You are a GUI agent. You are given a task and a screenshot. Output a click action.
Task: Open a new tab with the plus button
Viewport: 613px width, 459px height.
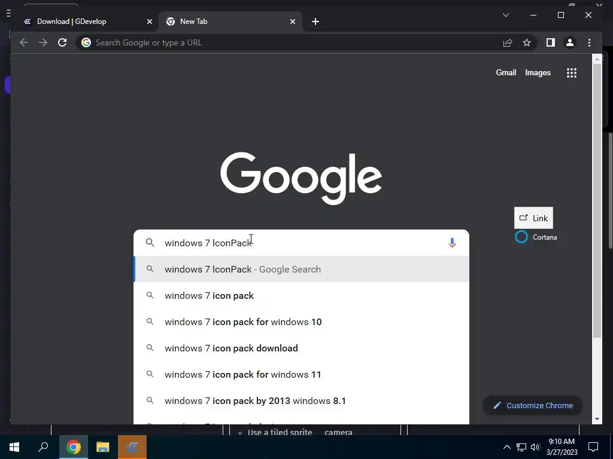click(x=315, y=22)
